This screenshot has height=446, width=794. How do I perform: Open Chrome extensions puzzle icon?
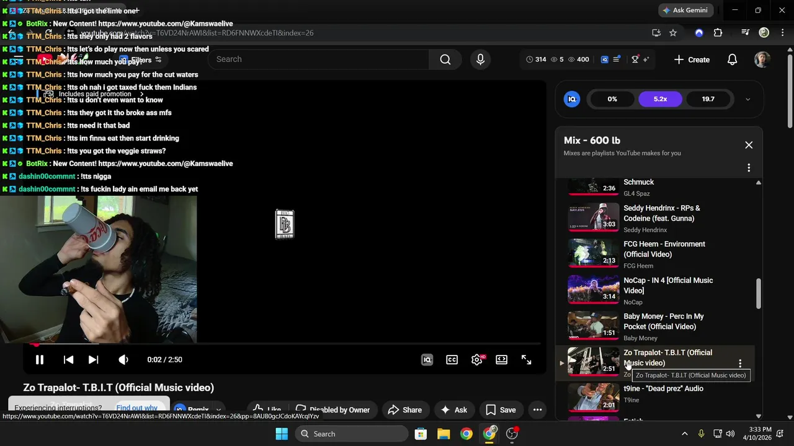[718, 33]
